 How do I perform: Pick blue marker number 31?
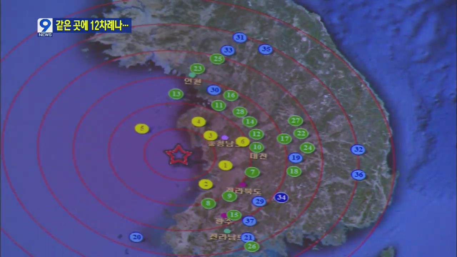pyautogui.click(x=240, y=37)
